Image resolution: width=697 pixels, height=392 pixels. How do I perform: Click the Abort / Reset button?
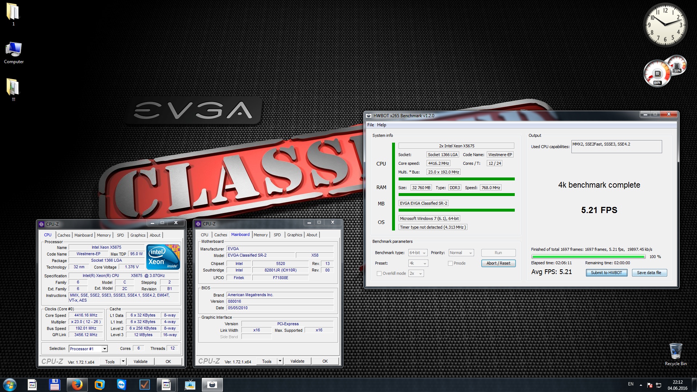[x=498, y=263]
